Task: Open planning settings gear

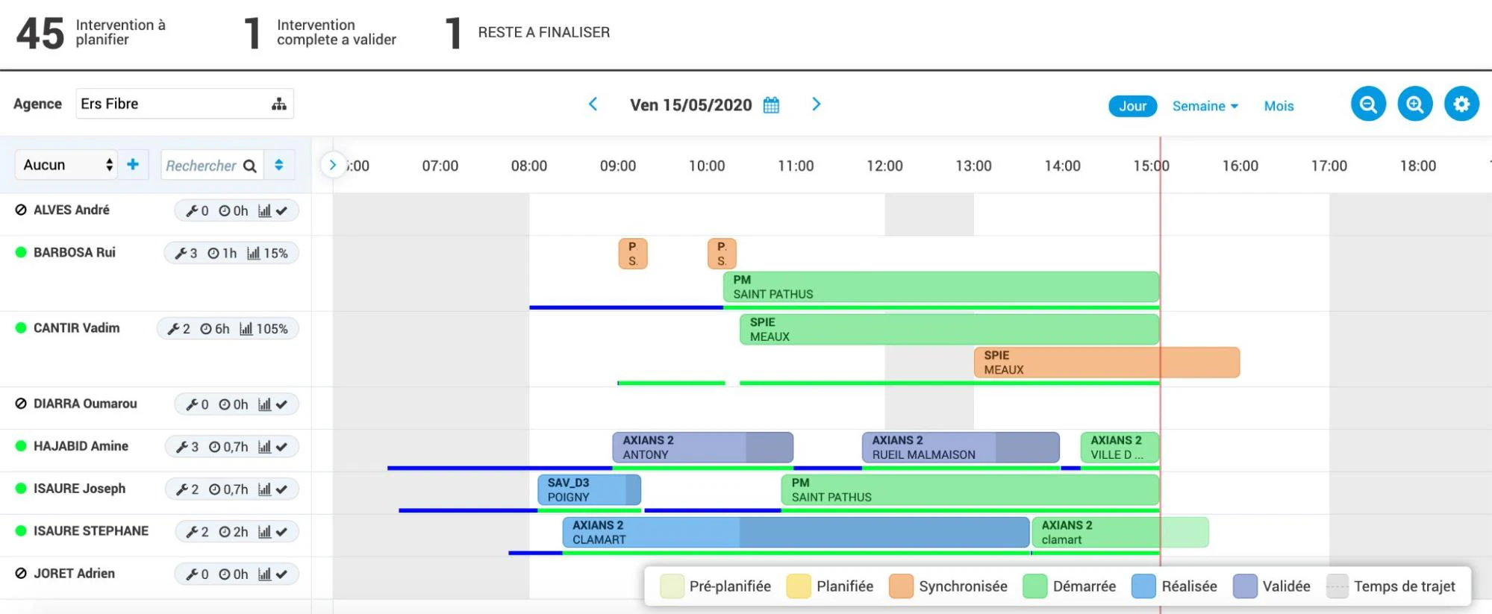Action: [1461, 104]
